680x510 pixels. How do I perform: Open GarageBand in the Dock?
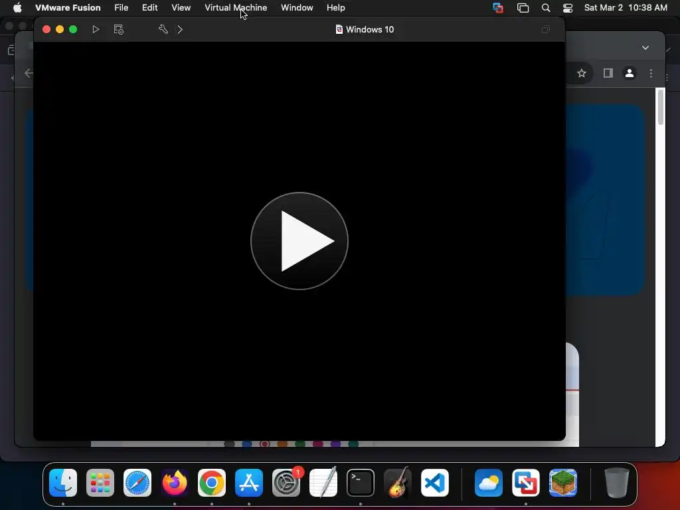coord(398,482)
